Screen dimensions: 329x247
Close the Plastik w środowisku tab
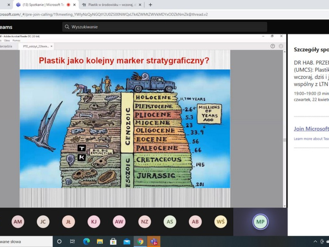click(140, 5)
